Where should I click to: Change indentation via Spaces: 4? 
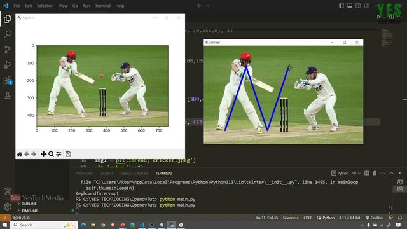[291, 218]
